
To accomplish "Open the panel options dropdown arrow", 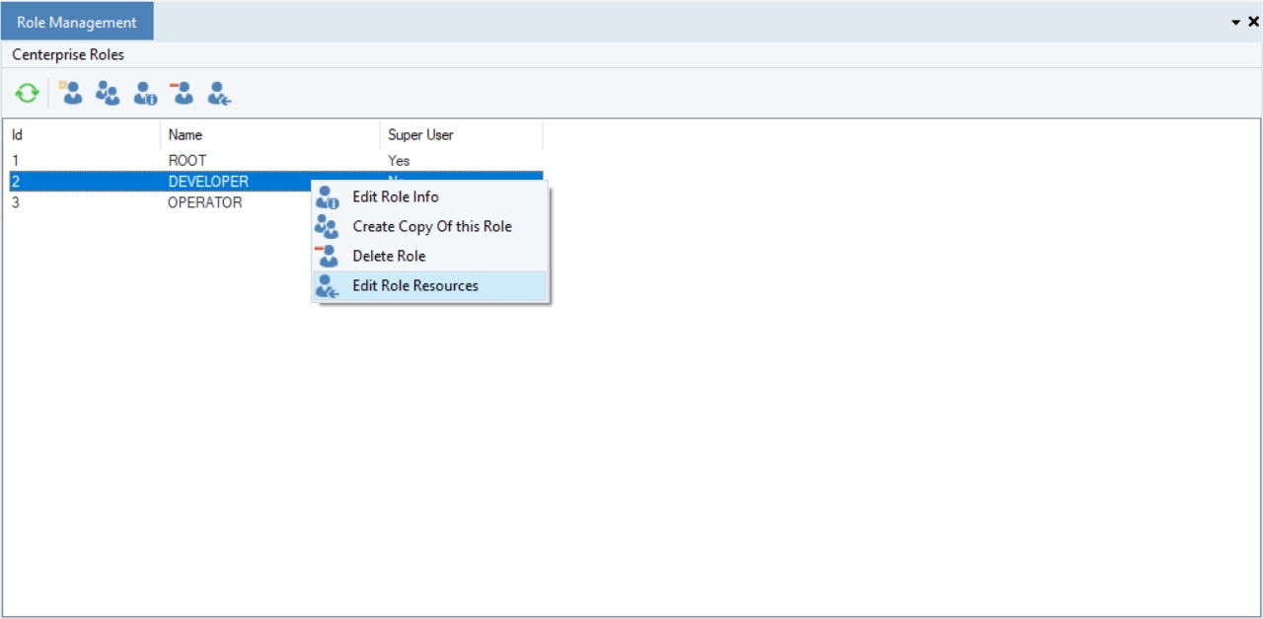I will click(x=1236, y=23).
